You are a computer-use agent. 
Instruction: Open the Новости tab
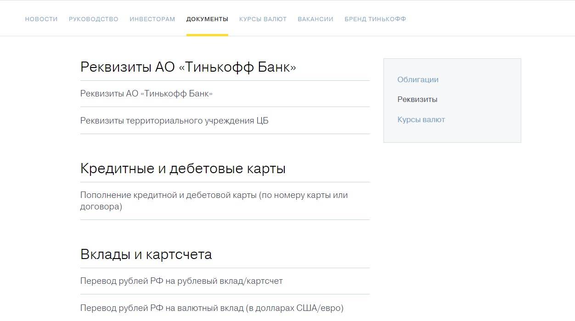tap(41, 19)
